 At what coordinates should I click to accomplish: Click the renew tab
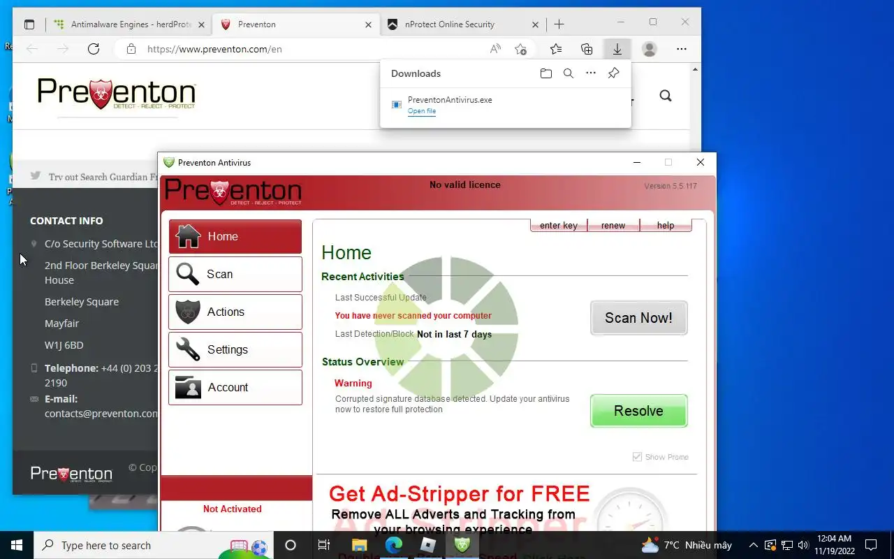click(x=613, y=225)
